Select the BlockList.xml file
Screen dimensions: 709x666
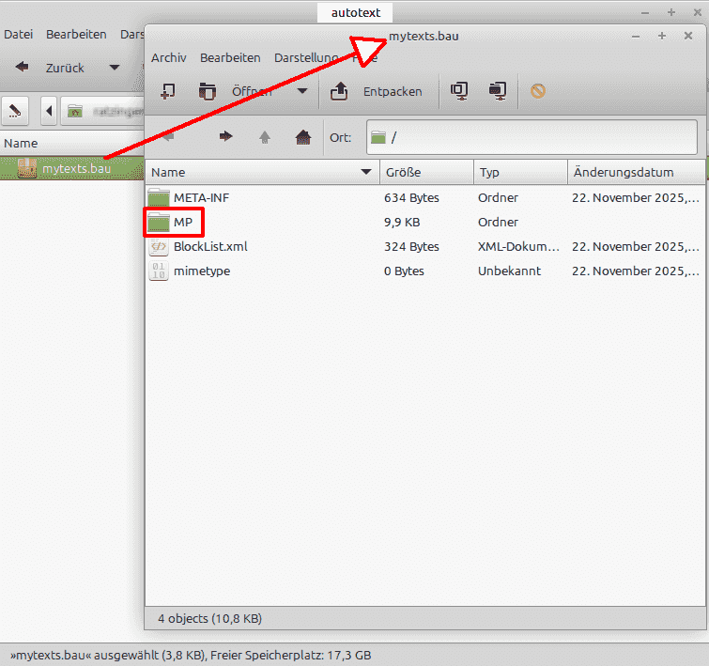pos(209,247)
